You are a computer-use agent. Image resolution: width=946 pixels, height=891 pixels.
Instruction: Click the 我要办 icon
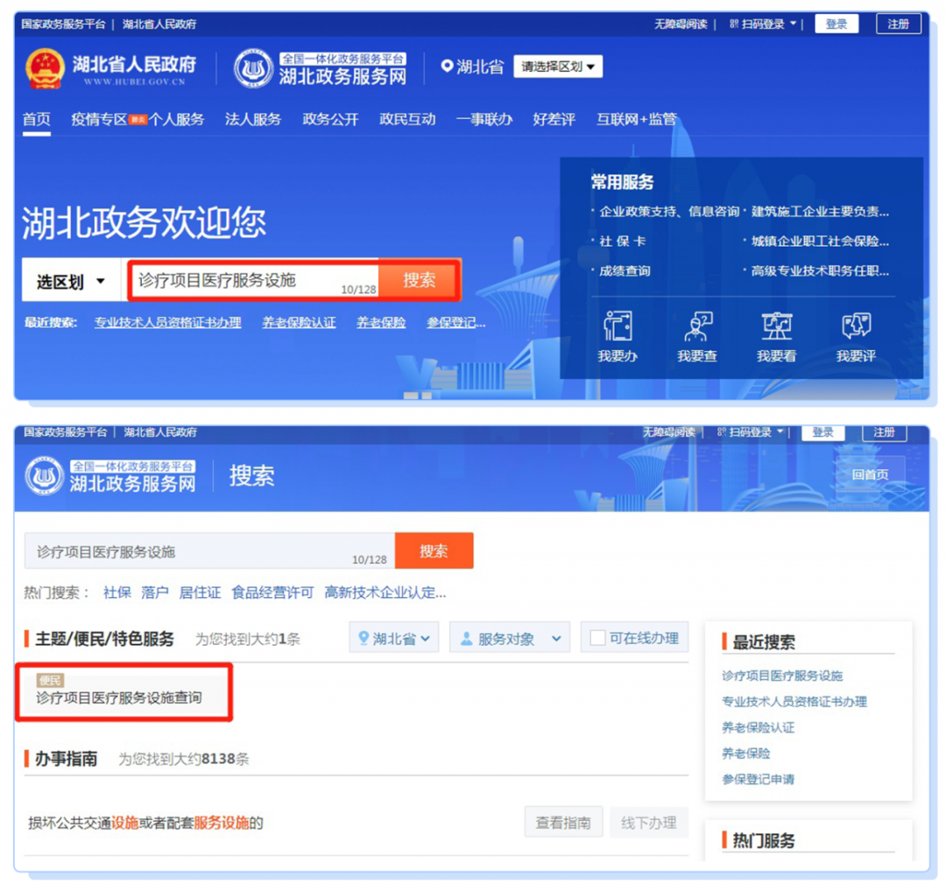[618, 326]
